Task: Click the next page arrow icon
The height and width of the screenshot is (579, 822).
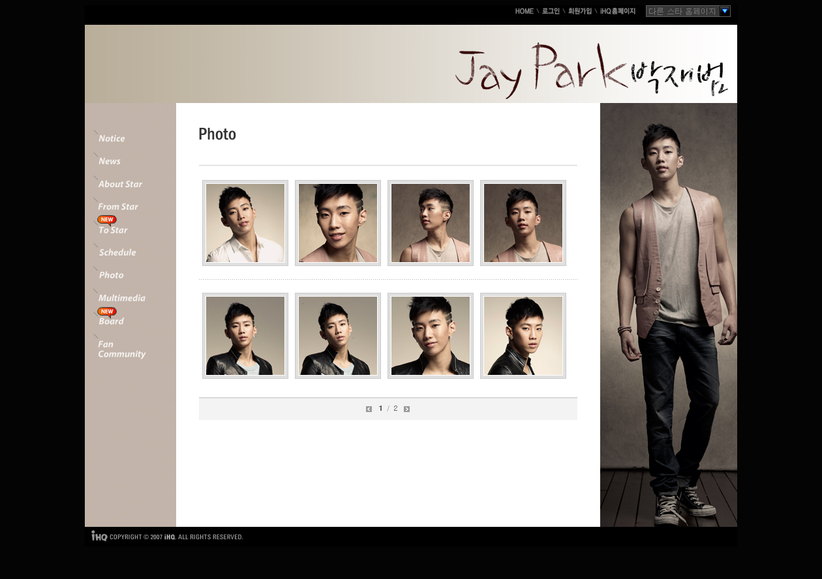Action: coord(406,409)
